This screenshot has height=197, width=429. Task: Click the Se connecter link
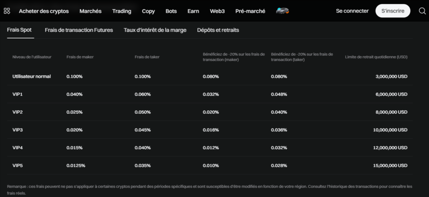tap(352, 11)
